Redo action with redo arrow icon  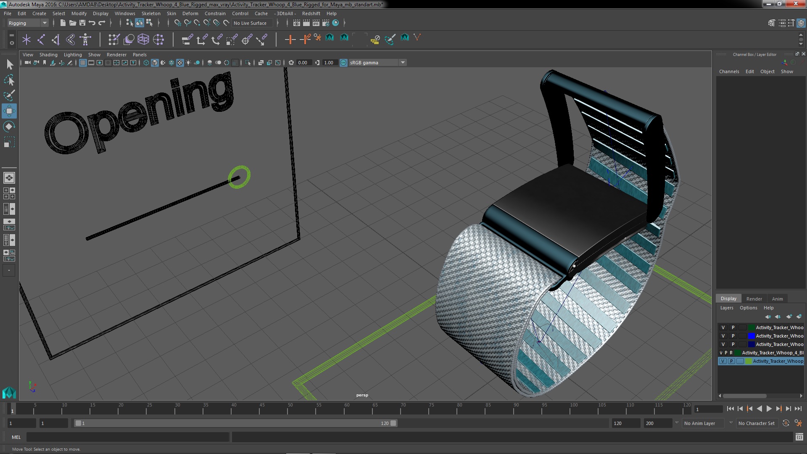pyautogui.click(x=102, y=23)
